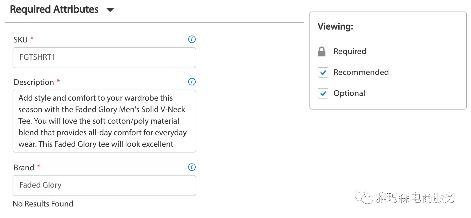
Task: Click the No Results Found message
Action: [43, 204]
